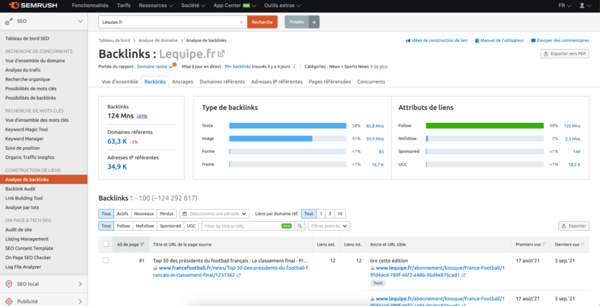Open the 'Sélectionnez une période' dropdown

[214, 214]
